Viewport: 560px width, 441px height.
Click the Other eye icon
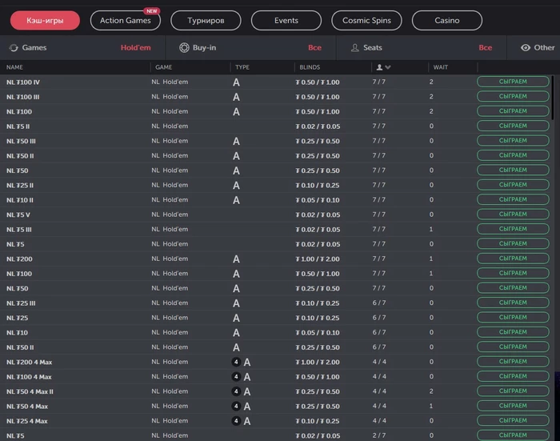[526, 47]
